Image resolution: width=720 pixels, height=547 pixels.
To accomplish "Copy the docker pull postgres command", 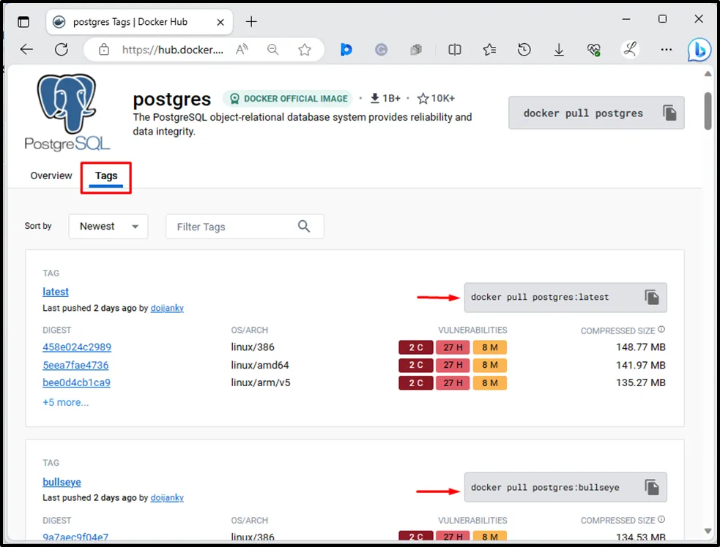I will [669, 113].
